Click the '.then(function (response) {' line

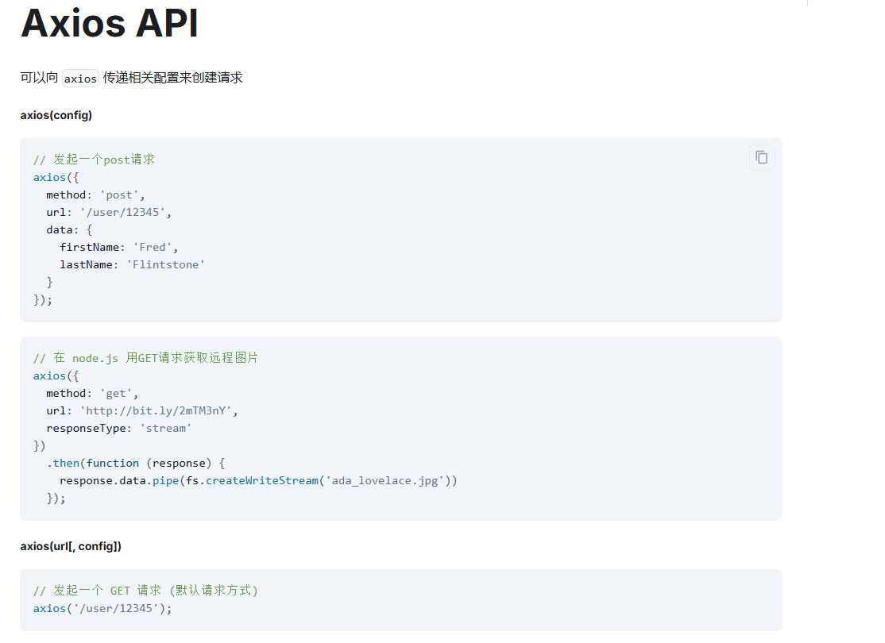tap(136, 463)
